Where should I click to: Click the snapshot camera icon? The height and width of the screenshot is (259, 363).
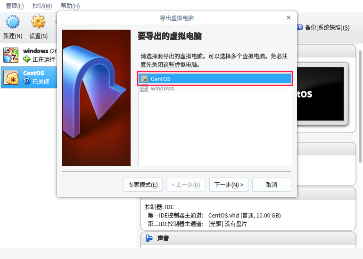click(299, 27)
